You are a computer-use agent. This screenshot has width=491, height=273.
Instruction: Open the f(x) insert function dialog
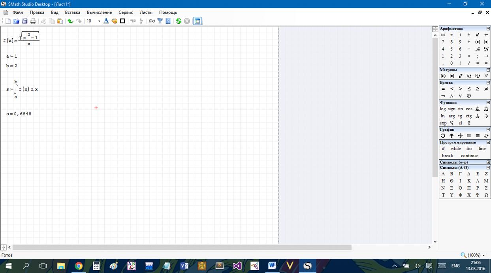click(151, 21)
